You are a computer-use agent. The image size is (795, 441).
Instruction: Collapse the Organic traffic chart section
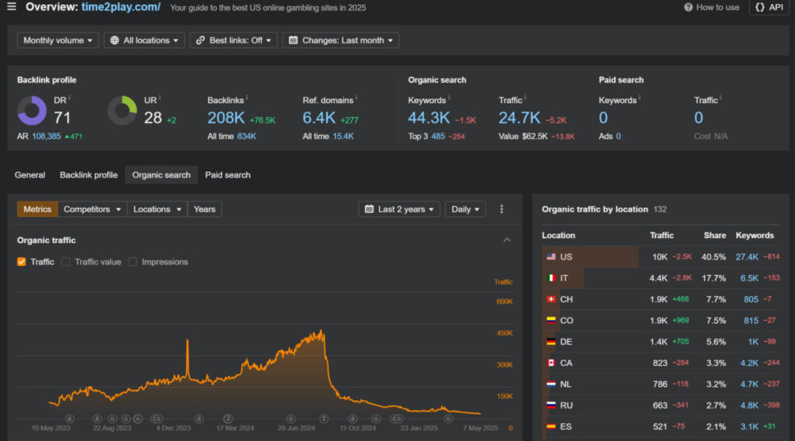(x=507, y=240)
